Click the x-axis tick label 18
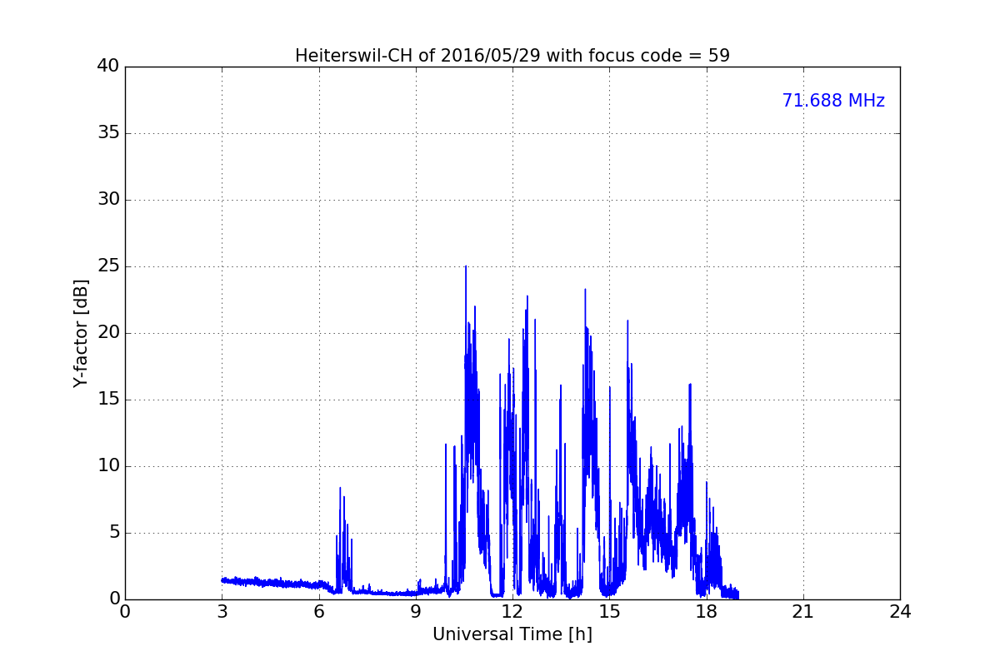The width and height of the screenshot is (1000, 666). [707, 612]
